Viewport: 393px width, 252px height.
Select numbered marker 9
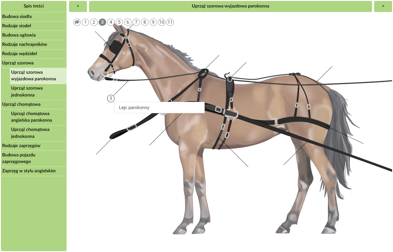153,22
